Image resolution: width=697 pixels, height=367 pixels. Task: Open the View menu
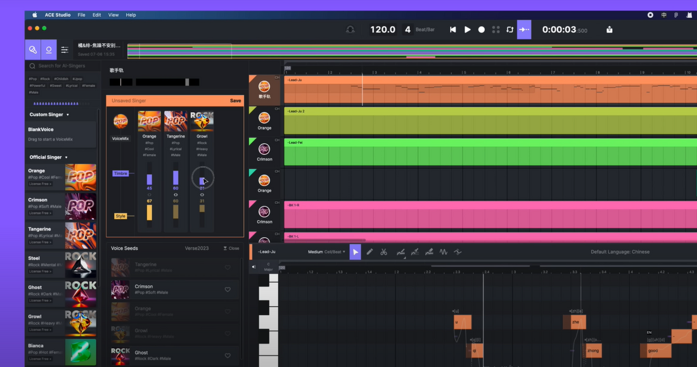click(113, 15)
